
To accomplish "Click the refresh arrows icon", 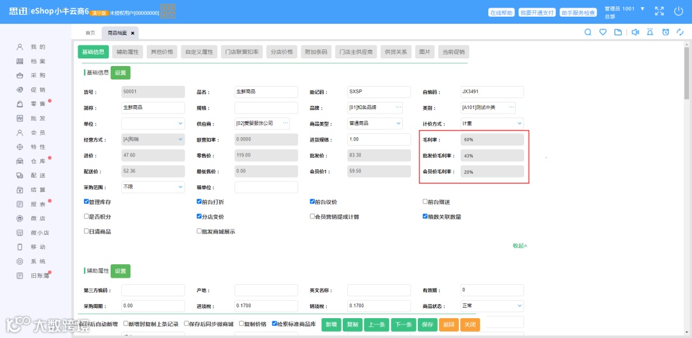I will pos(680,32).
